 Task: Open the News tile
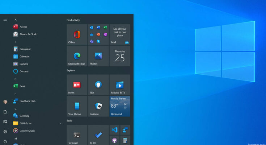[x=77, y=85]
